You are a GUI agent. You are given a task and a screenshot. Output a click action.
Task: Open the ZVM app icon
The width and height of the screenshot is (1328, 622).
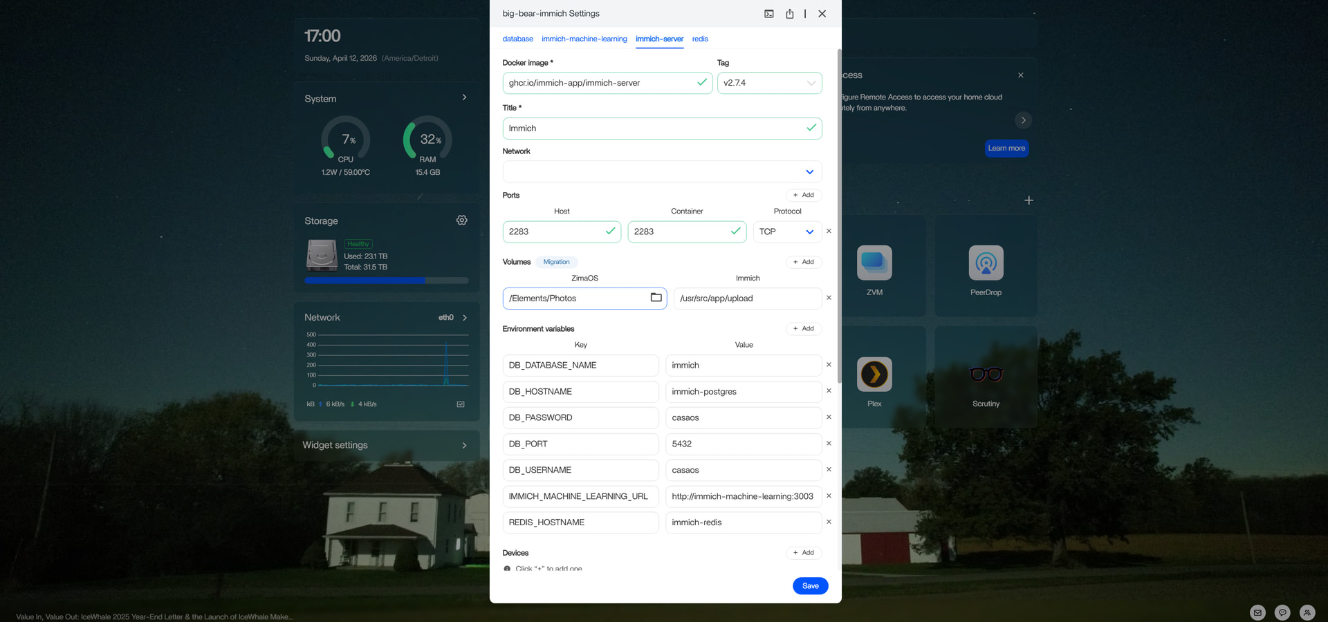tap(874, 263)
